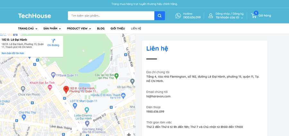Click the Chỉ đường directions icon

click(53, 41)
